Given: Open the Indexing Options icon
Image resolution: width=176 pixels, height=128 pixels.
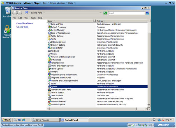Looking at the screenshot, I should pyautogui.click(x=49, y=42).
